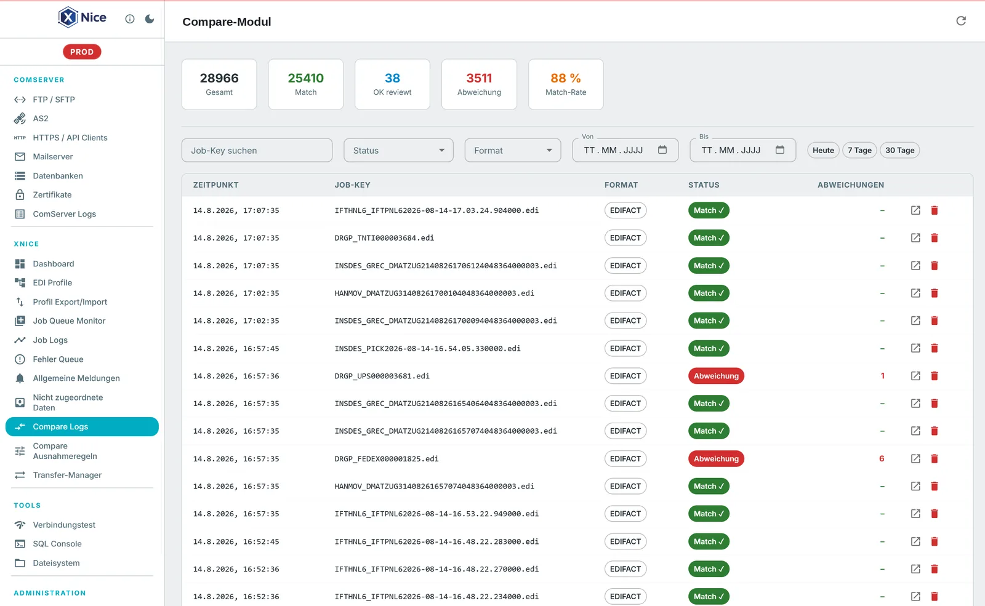
Task: Open Nicht zugeordnete Daten
Action: click(82, 402)
